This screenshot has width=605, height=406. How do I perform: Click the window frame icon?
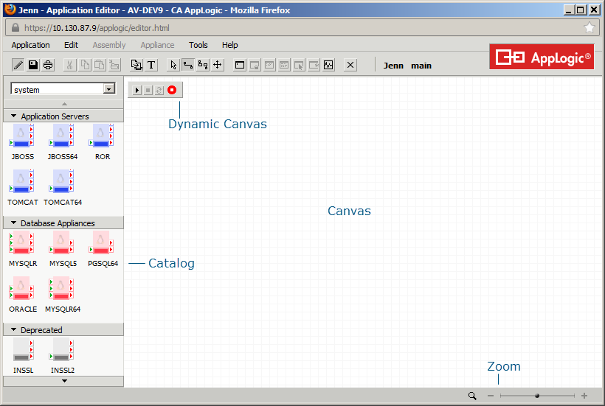pyautogui.click(x=240, y=65)
